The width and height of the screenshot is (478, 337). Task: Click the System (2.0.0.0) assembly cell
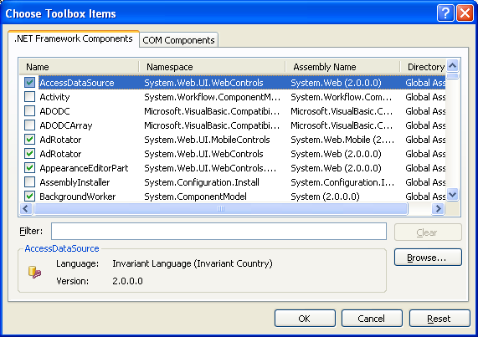coord(325,197)
